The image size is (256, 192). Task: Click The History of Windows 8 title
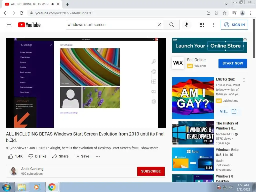click(x=227, y=126)
